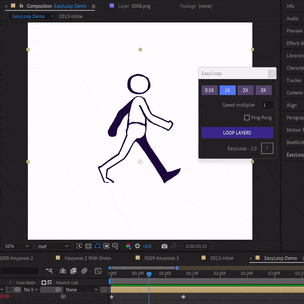Switch to 0009-Keyposes 3 timeline tab
The height and width of the screenshot is (304, 304).
point(162,258)
